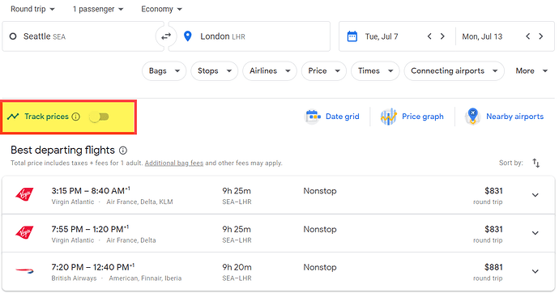Open the Economy class dropdown

click(x=161, y=9)
